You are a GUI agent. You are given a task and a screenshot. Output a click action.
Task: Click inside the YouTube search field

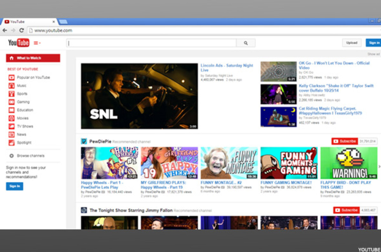tap(151, 43)
